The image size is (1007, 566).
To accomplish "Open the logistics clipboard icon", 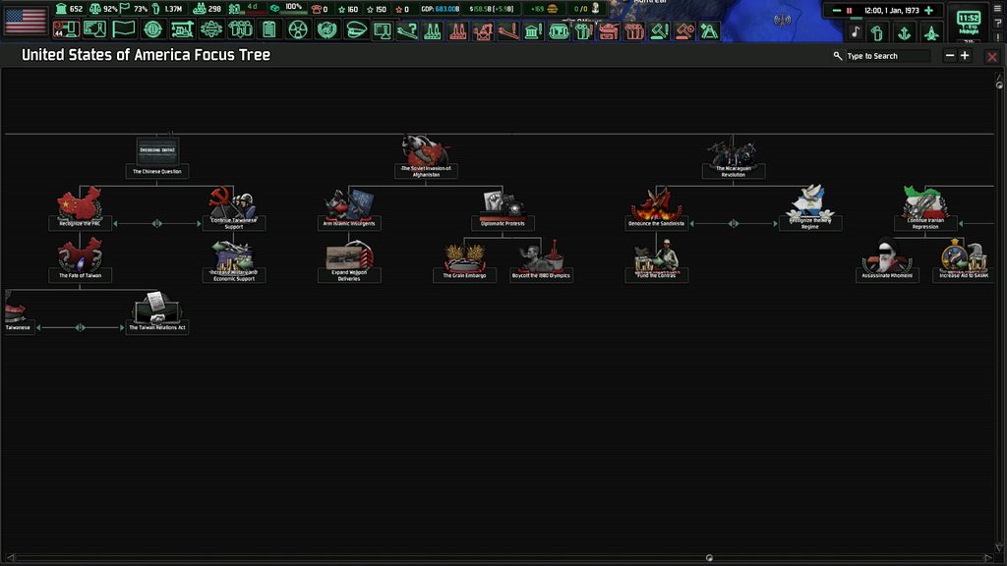I will pos(269,29).
